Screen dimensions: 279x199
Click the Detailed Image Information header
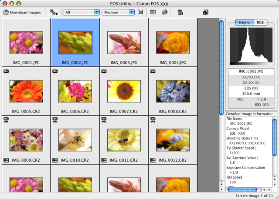click(x=249, y=114)
